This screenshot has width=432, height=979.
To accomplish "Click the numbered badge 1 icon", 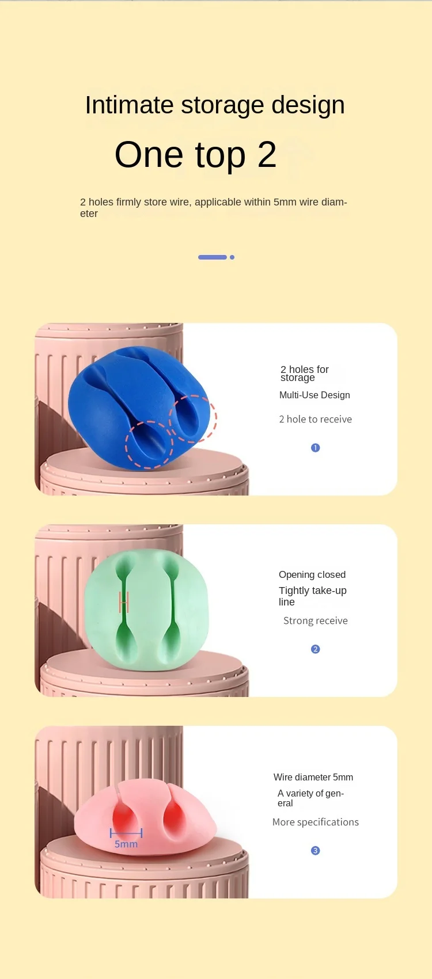I will 315,448.
